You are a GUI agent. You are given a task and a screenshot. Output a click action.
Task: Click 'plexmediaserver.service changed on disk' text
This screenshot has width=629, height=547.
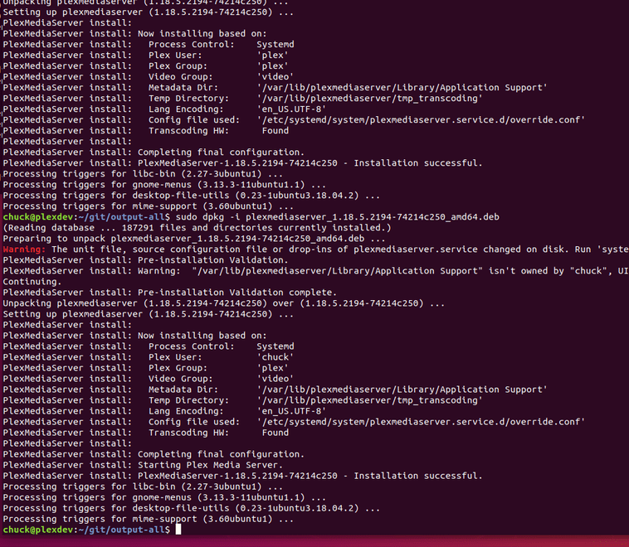(x=461, y=249)
